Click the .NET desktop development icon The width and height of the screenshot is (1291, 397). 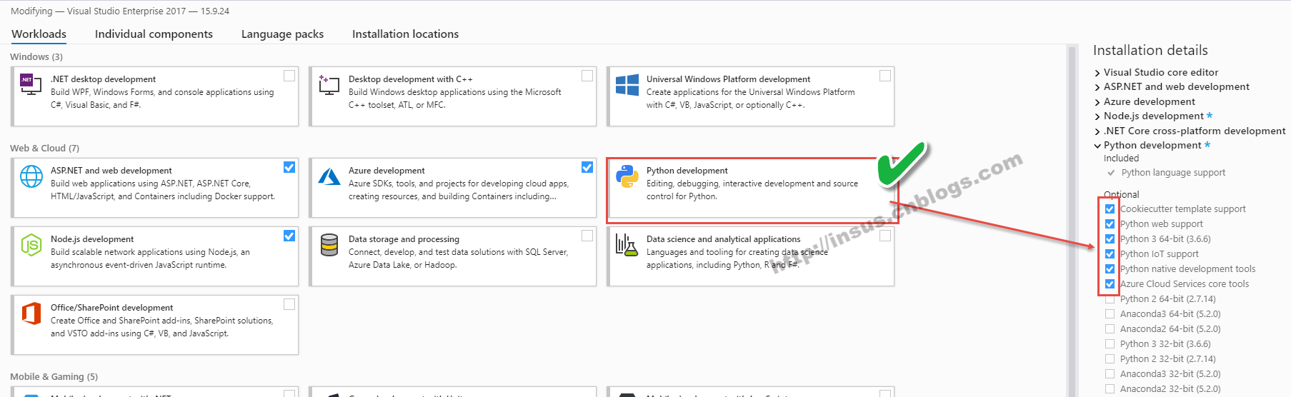coord(31,85)
